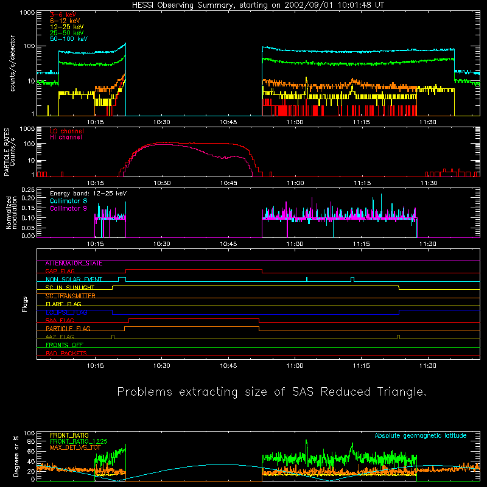Click the 11:00 time label under the Flags panel
This screenshot has width=487, height=487.
[295, 366]
